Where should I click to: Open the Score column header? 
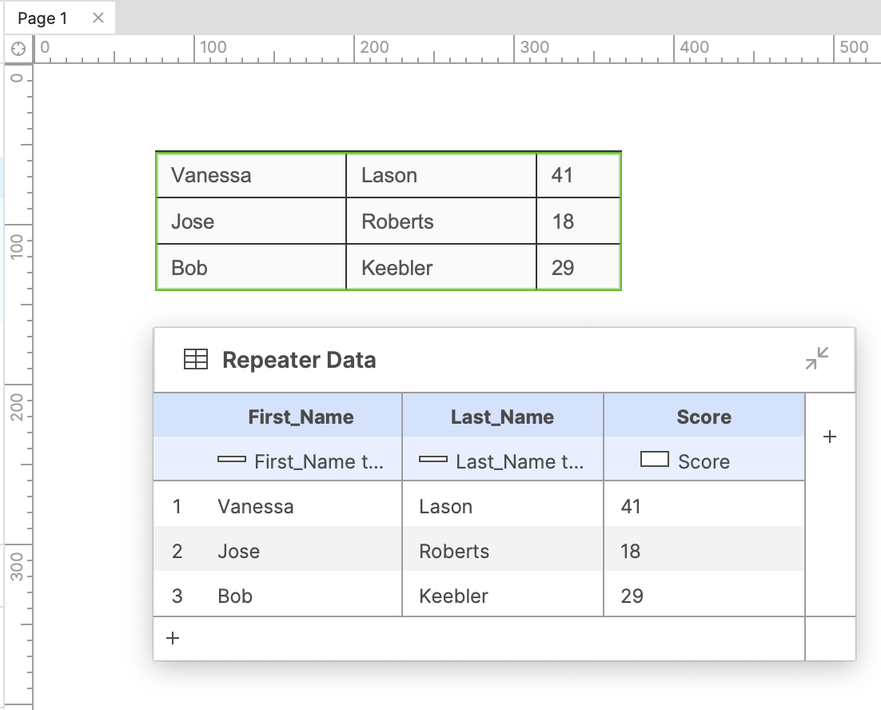704,417
